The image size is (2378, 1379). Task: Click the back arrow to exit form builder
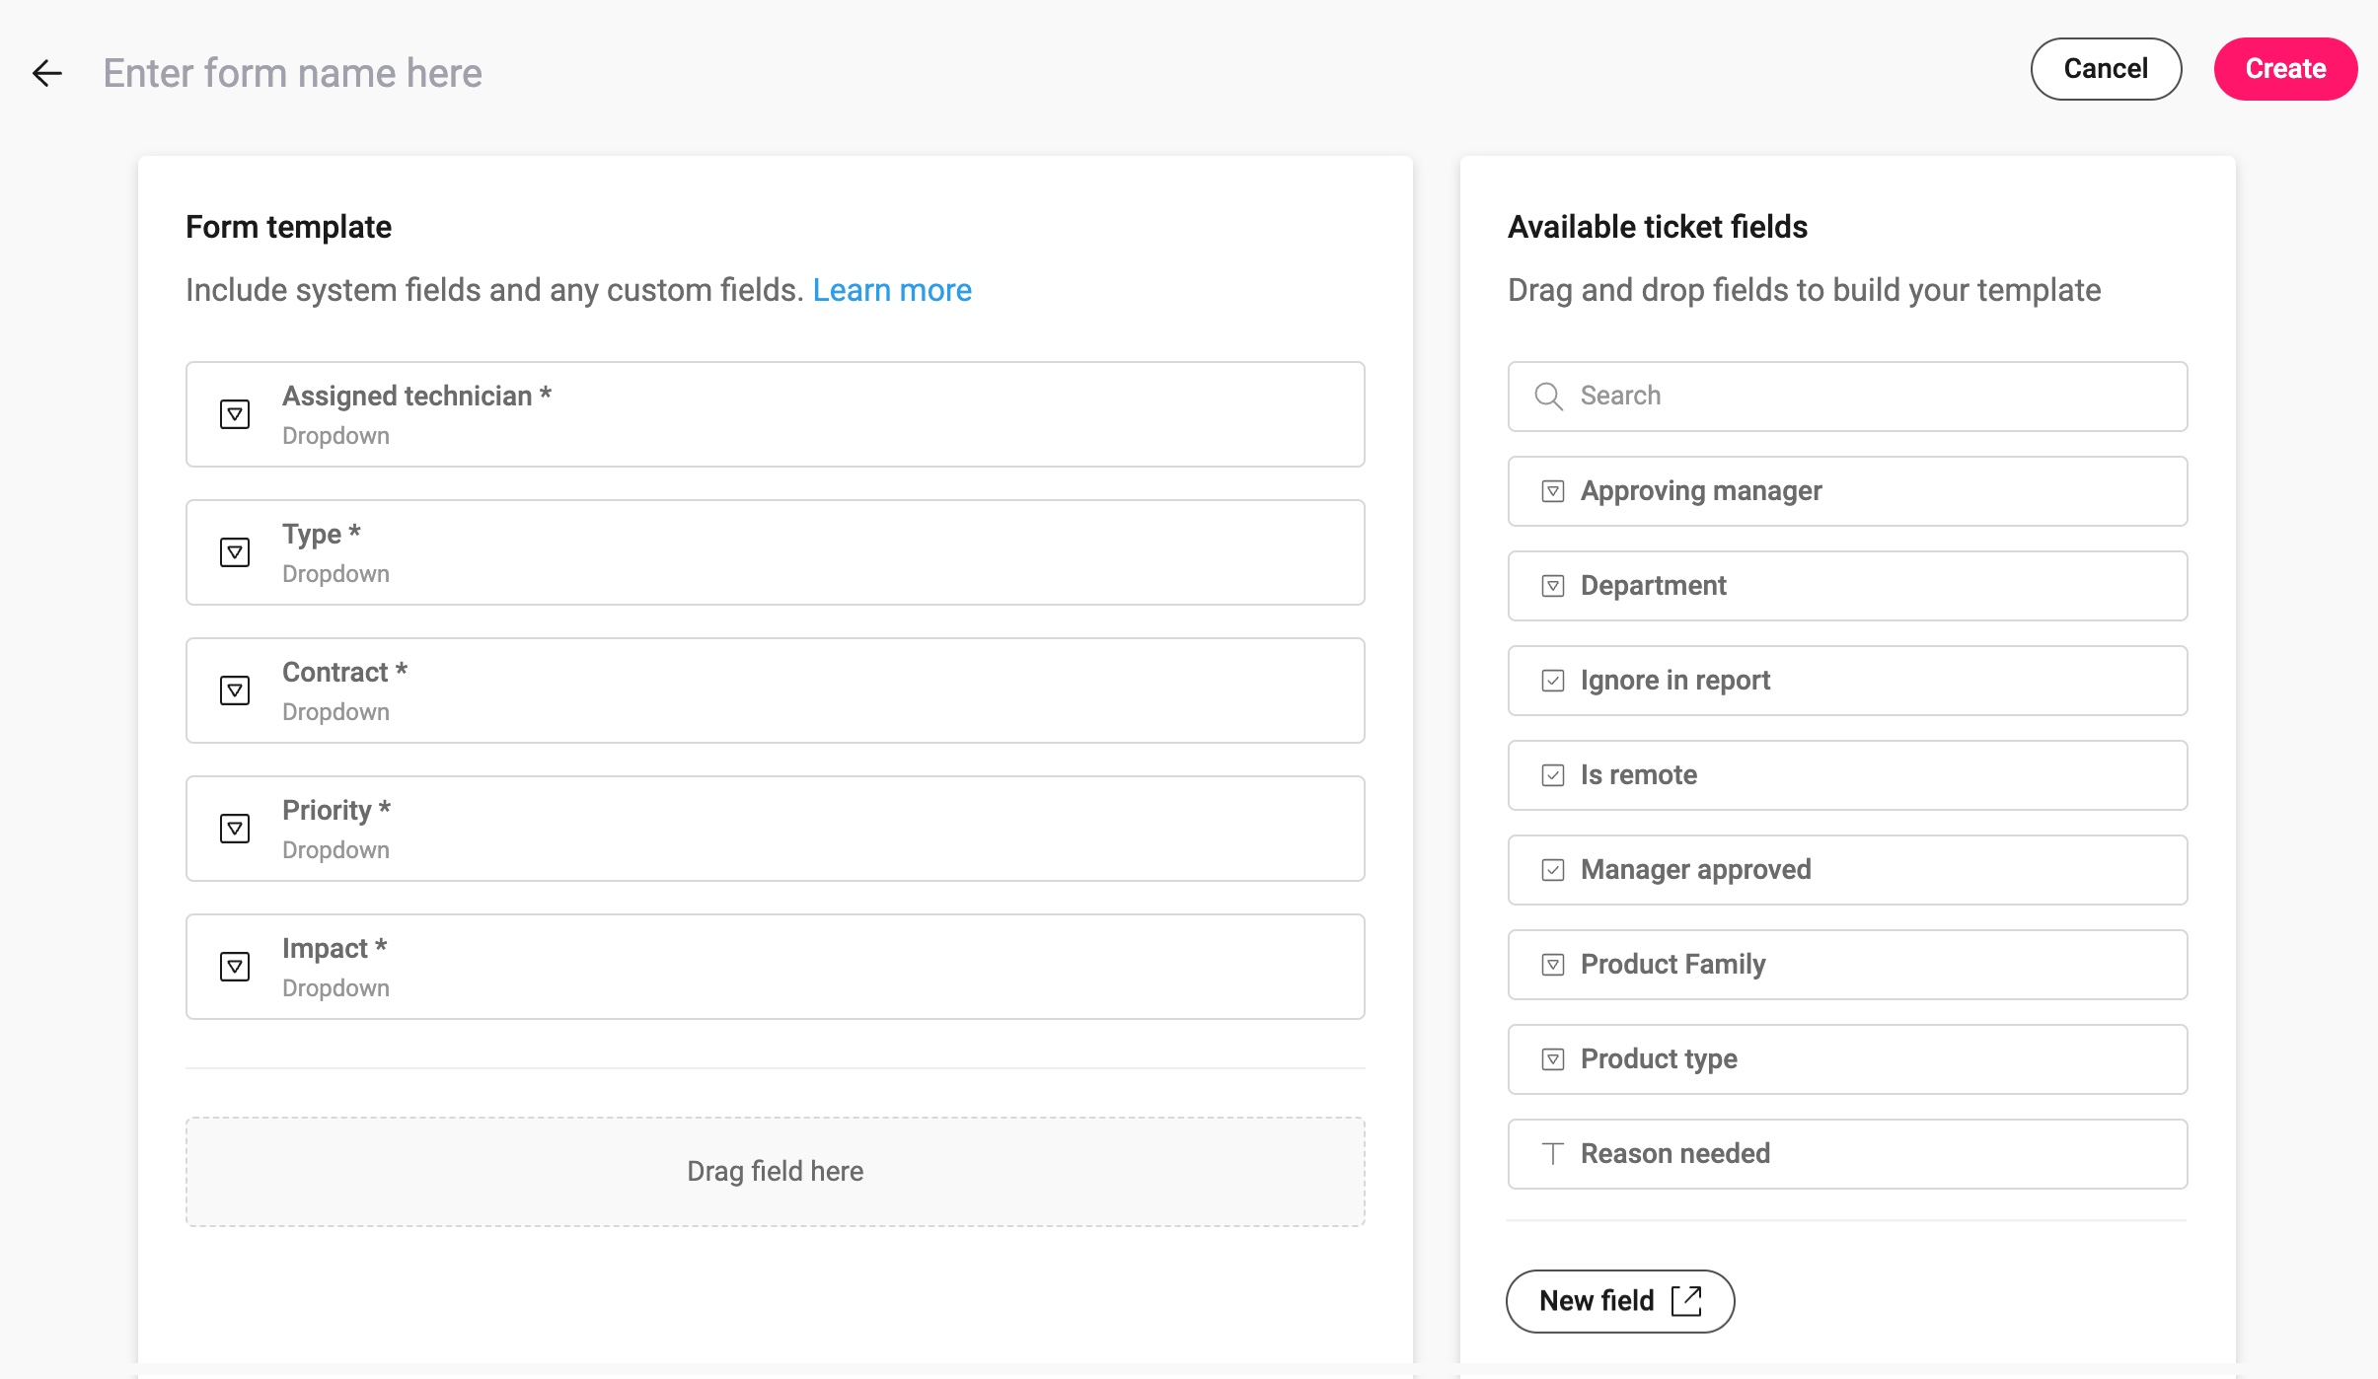[46, 73]
